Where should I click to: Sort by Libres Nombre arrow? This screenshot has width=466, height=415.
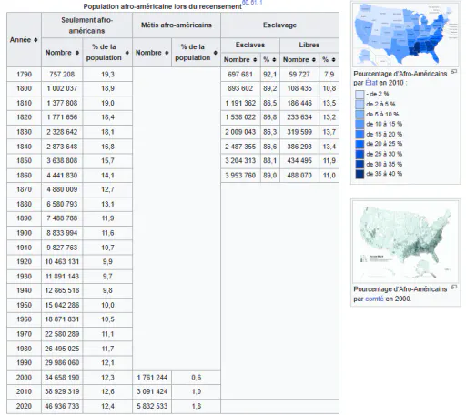tap(314, 60)
